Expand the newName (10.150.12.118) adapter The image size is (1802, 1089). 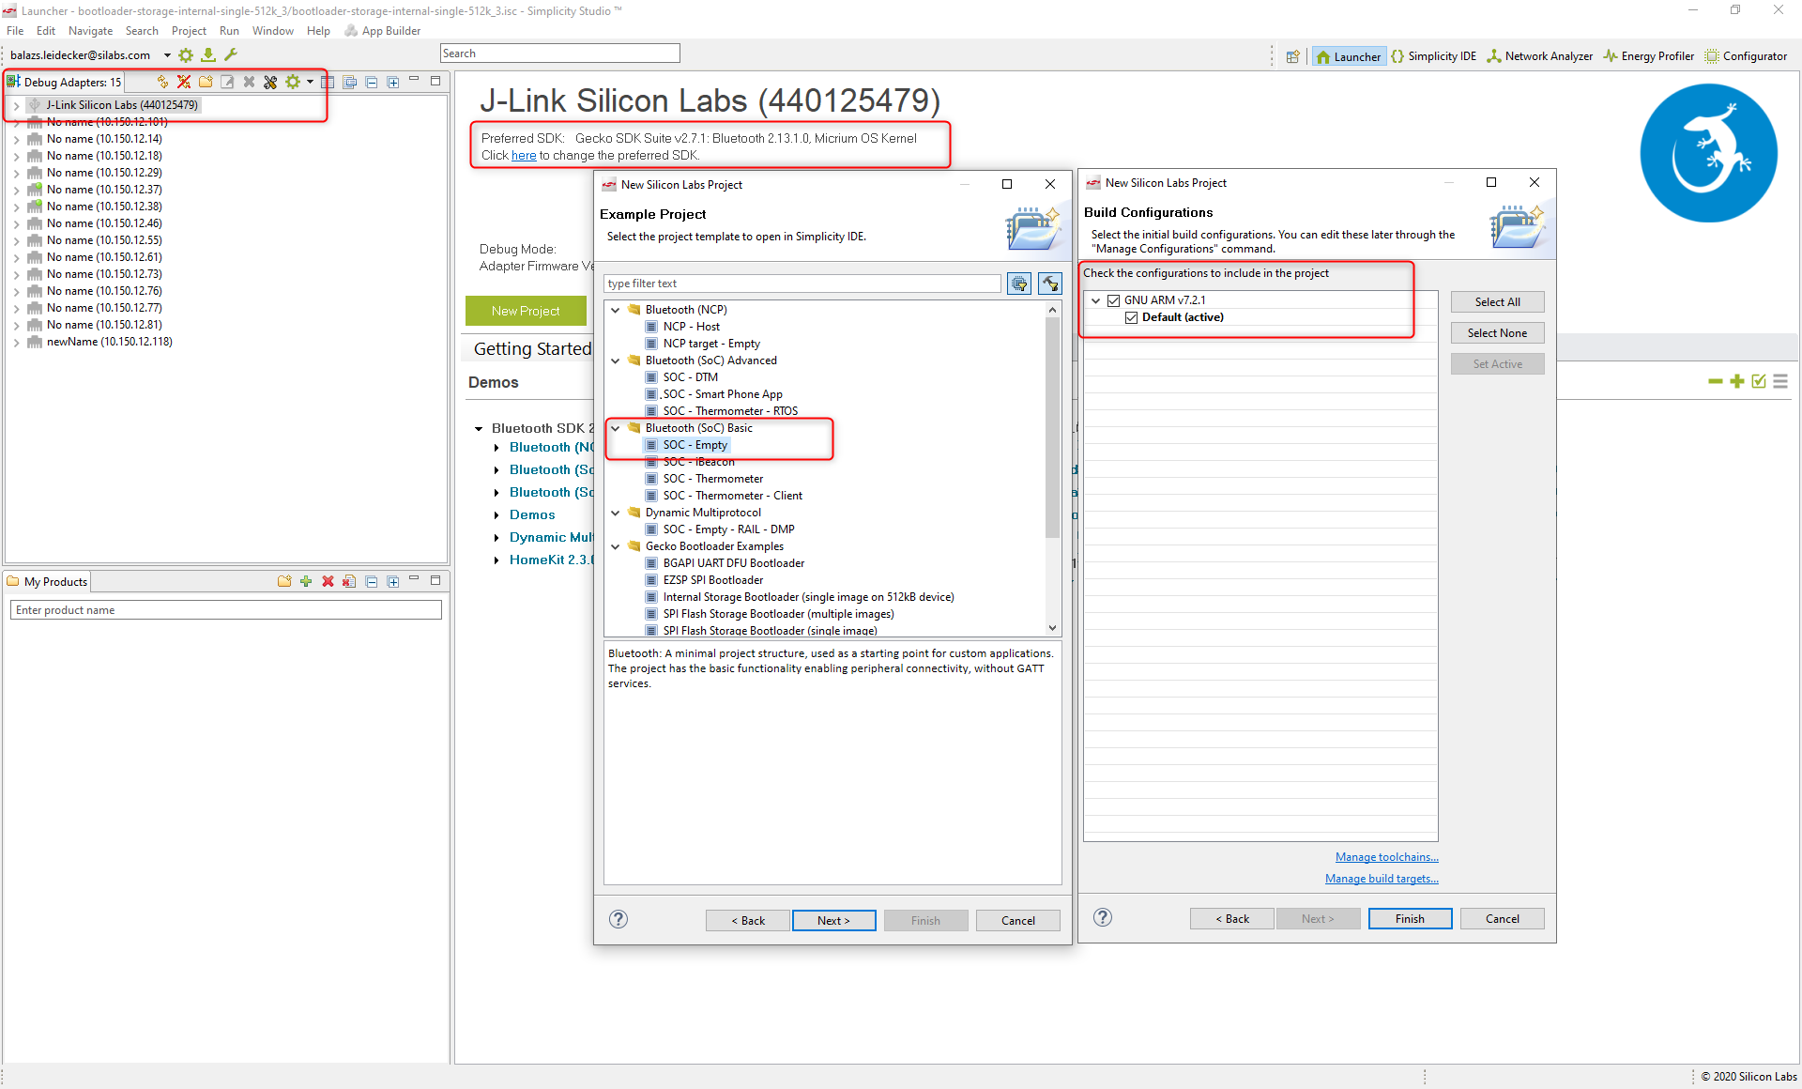coord(16,342)
